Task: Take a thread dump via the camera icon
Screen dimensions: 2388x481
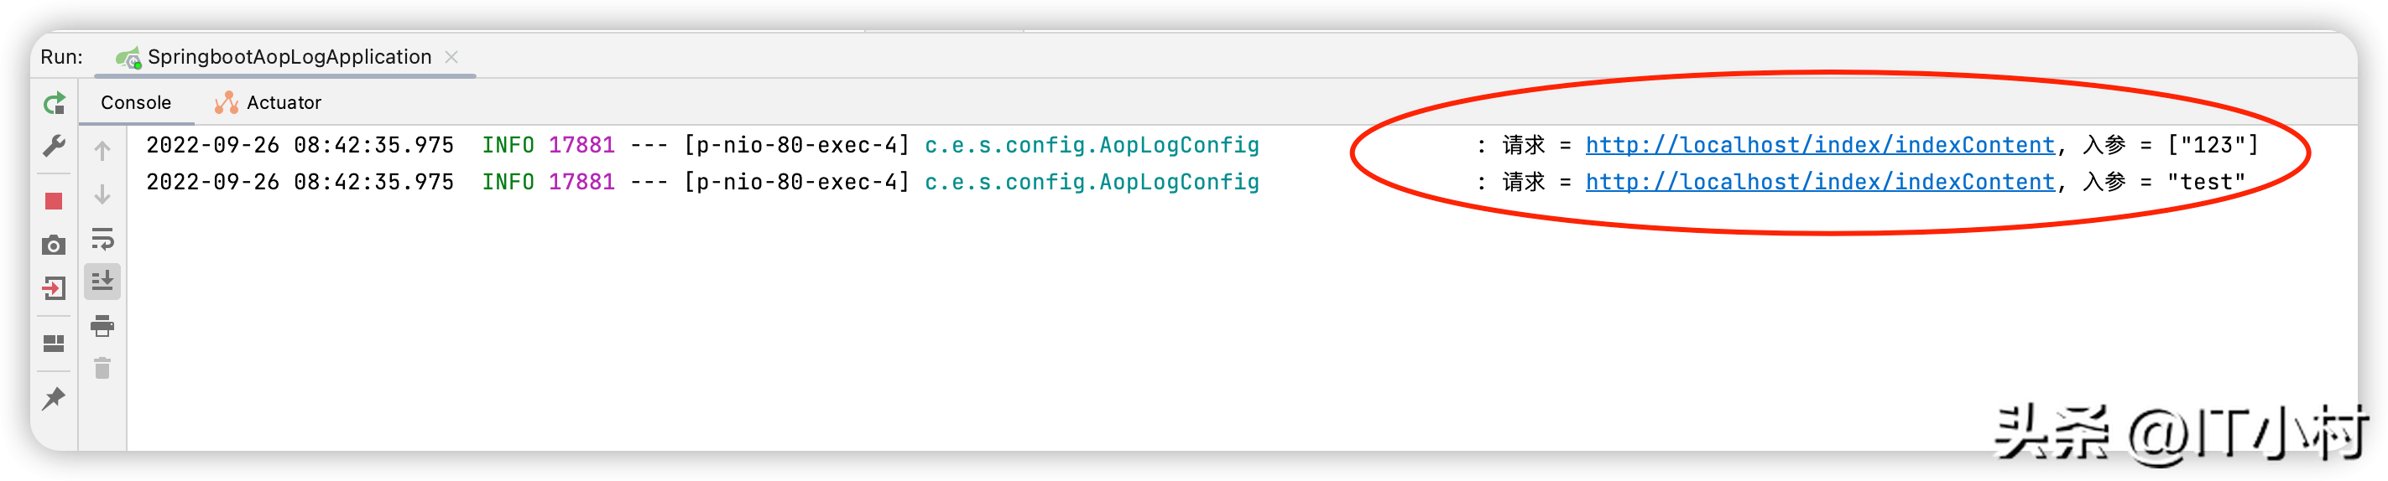Action: pyautogui.click(x=54, y=246)
